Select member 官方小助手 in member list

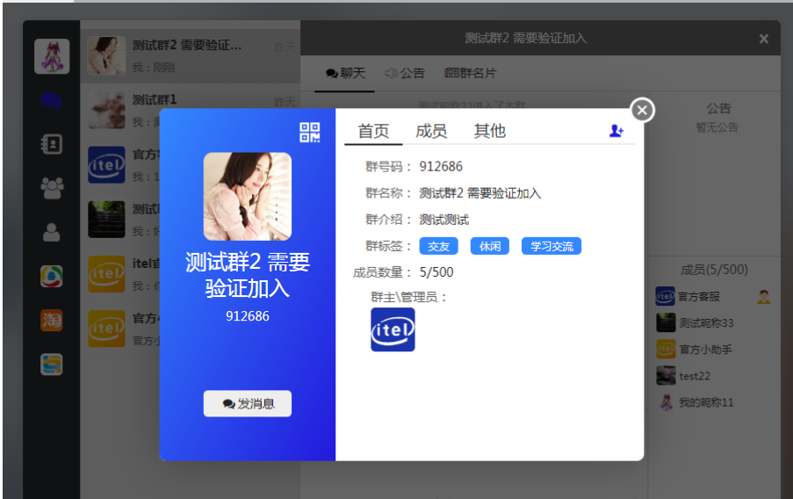[714, 349]
